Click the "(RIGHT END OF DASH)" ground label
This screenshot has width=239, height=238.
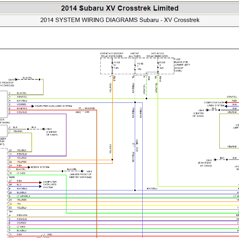click(x=205, y=164)
